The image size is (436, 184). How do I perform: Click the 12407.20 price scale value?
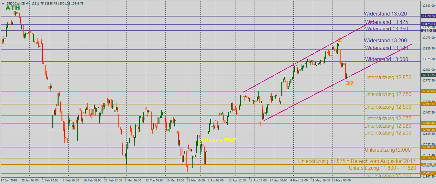pos(428,112)
